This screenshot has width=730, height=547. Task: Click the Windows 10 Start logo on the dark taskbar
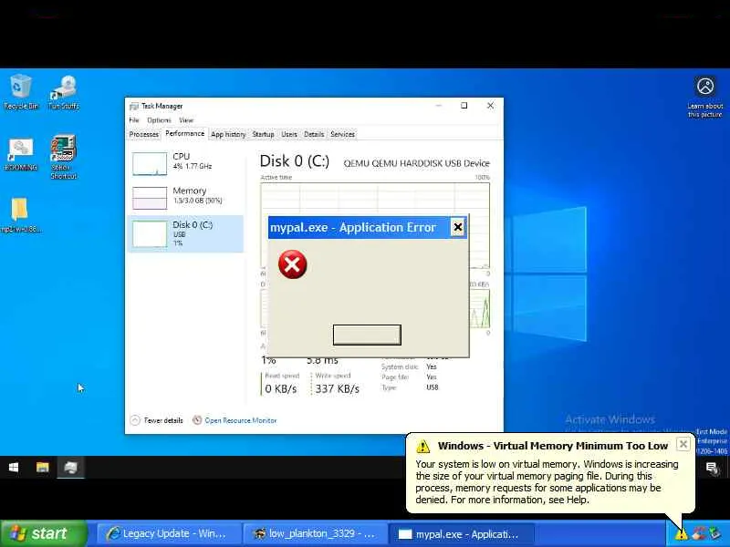[14, 467]
